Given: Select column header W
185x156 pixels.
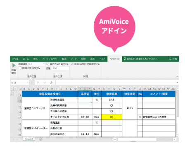Looking at the screenshot, I should pyautogui.click(x=124, y=89).
